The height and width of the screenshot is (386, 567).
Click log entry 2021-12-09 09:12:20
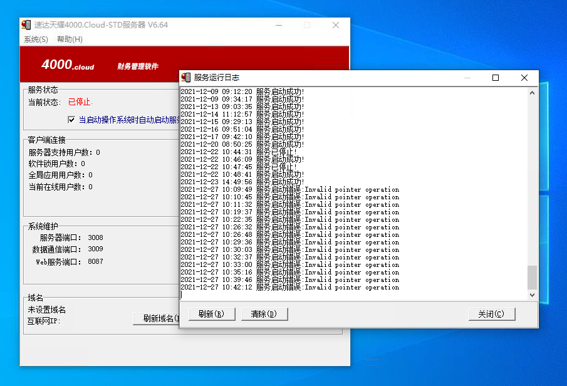click(242, 91)
